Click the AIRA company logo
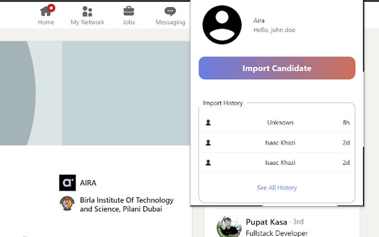The width and height of the screenshot is (379, 237). (x=67, y=183)
